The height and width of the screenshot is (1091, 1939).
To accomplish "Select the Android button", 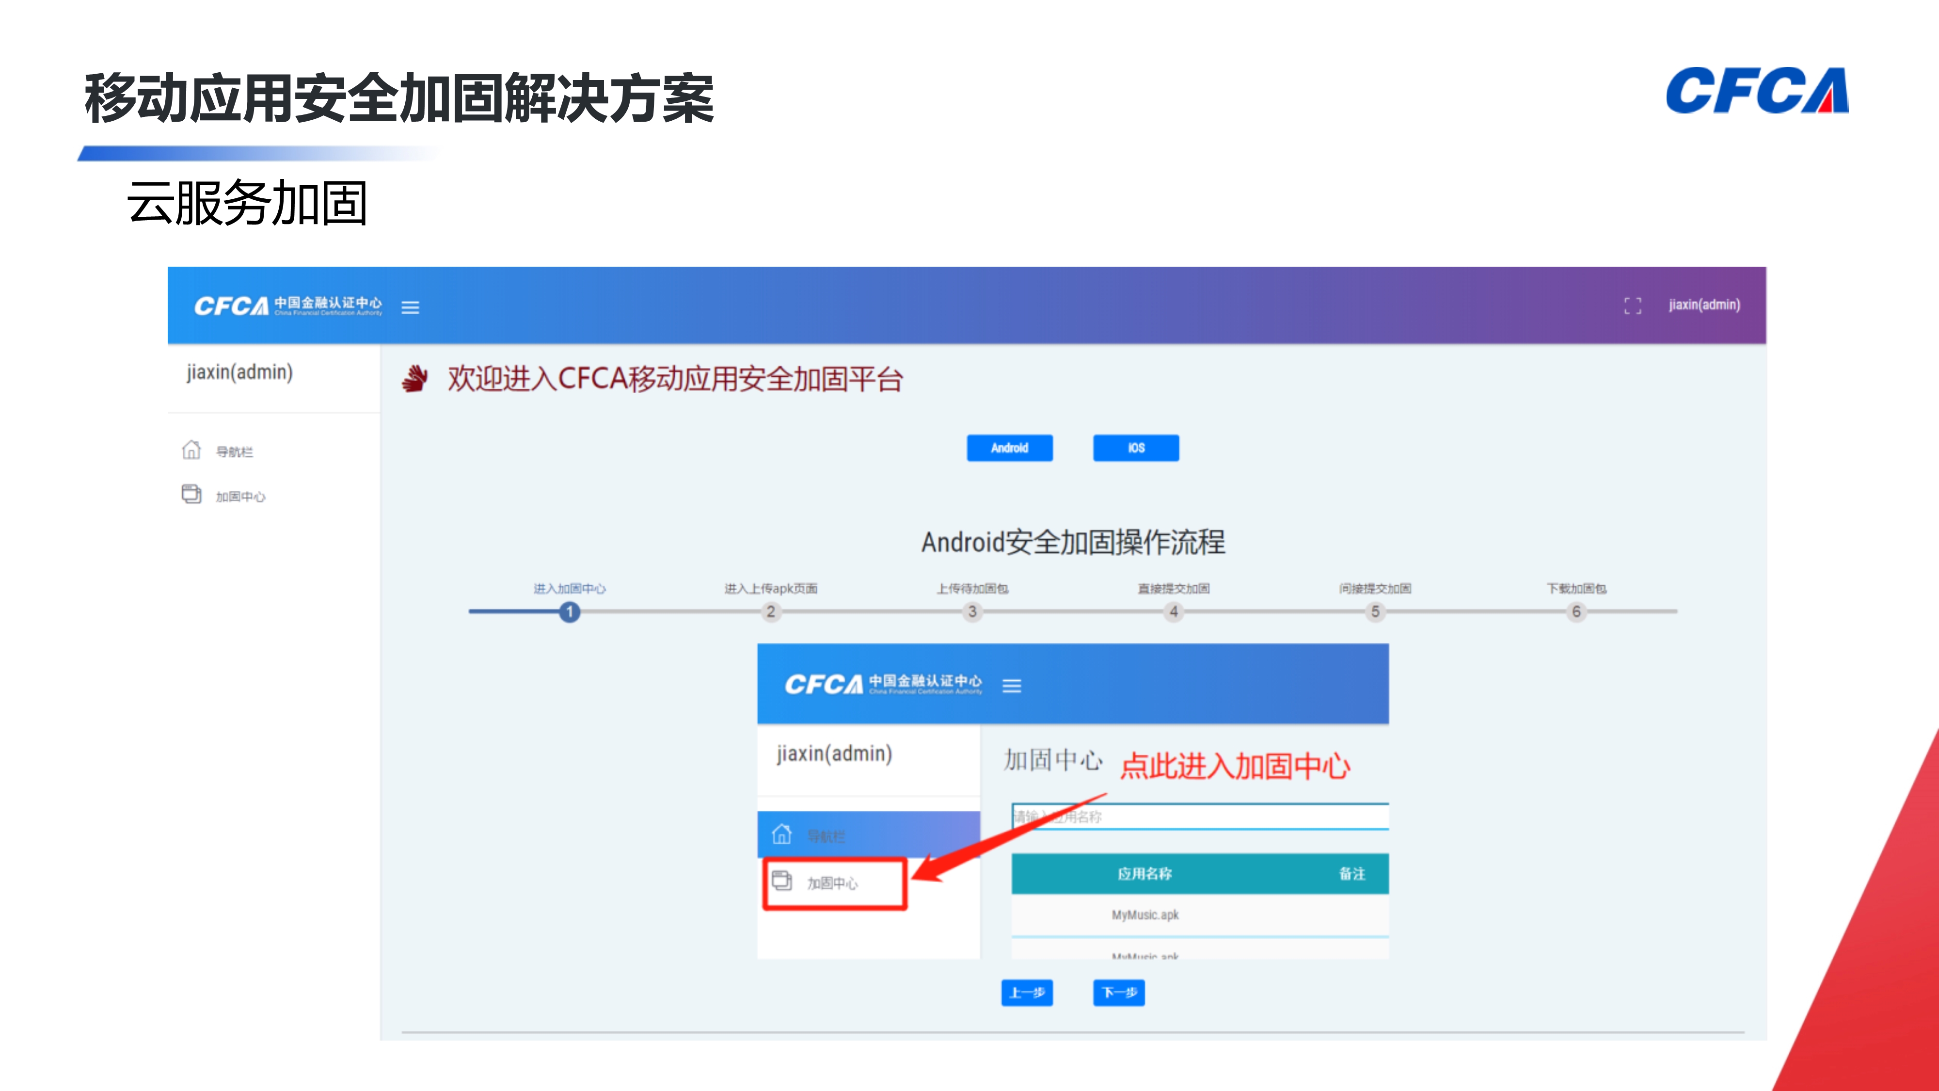I will [1009, 448].
